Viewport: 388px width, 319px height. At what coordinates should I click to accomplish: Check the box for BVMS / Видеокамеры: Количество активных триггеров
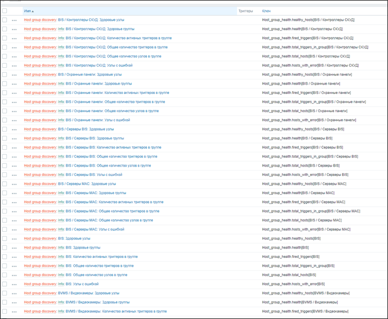coord(5,311)
